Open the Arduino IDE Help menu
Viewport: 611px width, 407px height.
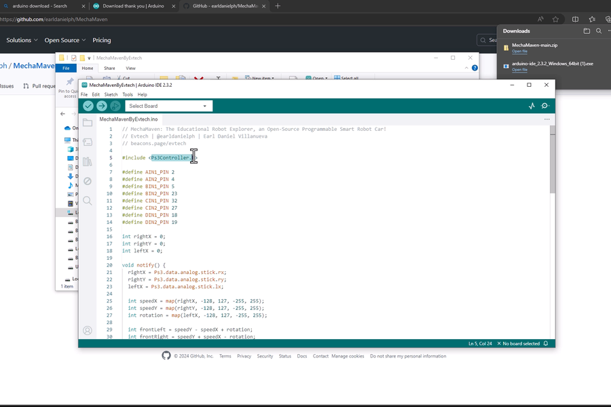pyautogui.click(x=143, y=95)
